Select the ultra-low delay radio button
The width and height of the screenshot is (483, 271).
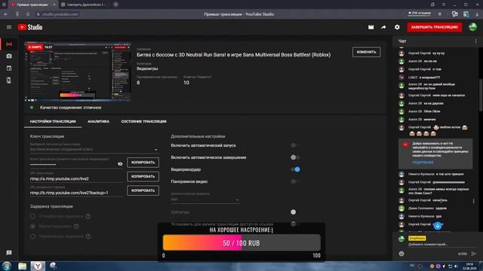click(32, 236)
